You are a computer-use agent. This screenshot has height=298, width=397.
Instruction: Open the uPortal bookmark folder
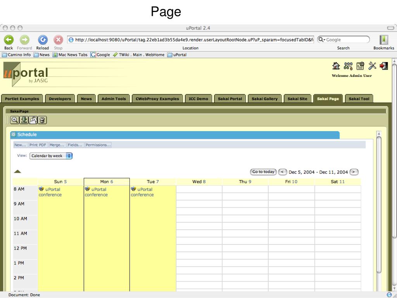177,55
